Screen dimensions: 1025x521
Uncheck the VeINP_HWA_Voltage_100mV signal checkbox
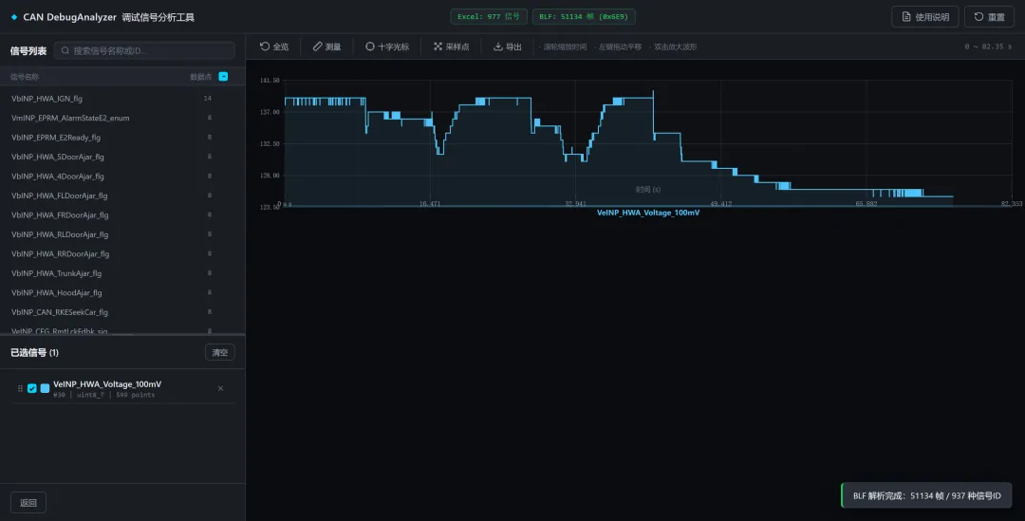pos(32,388)
